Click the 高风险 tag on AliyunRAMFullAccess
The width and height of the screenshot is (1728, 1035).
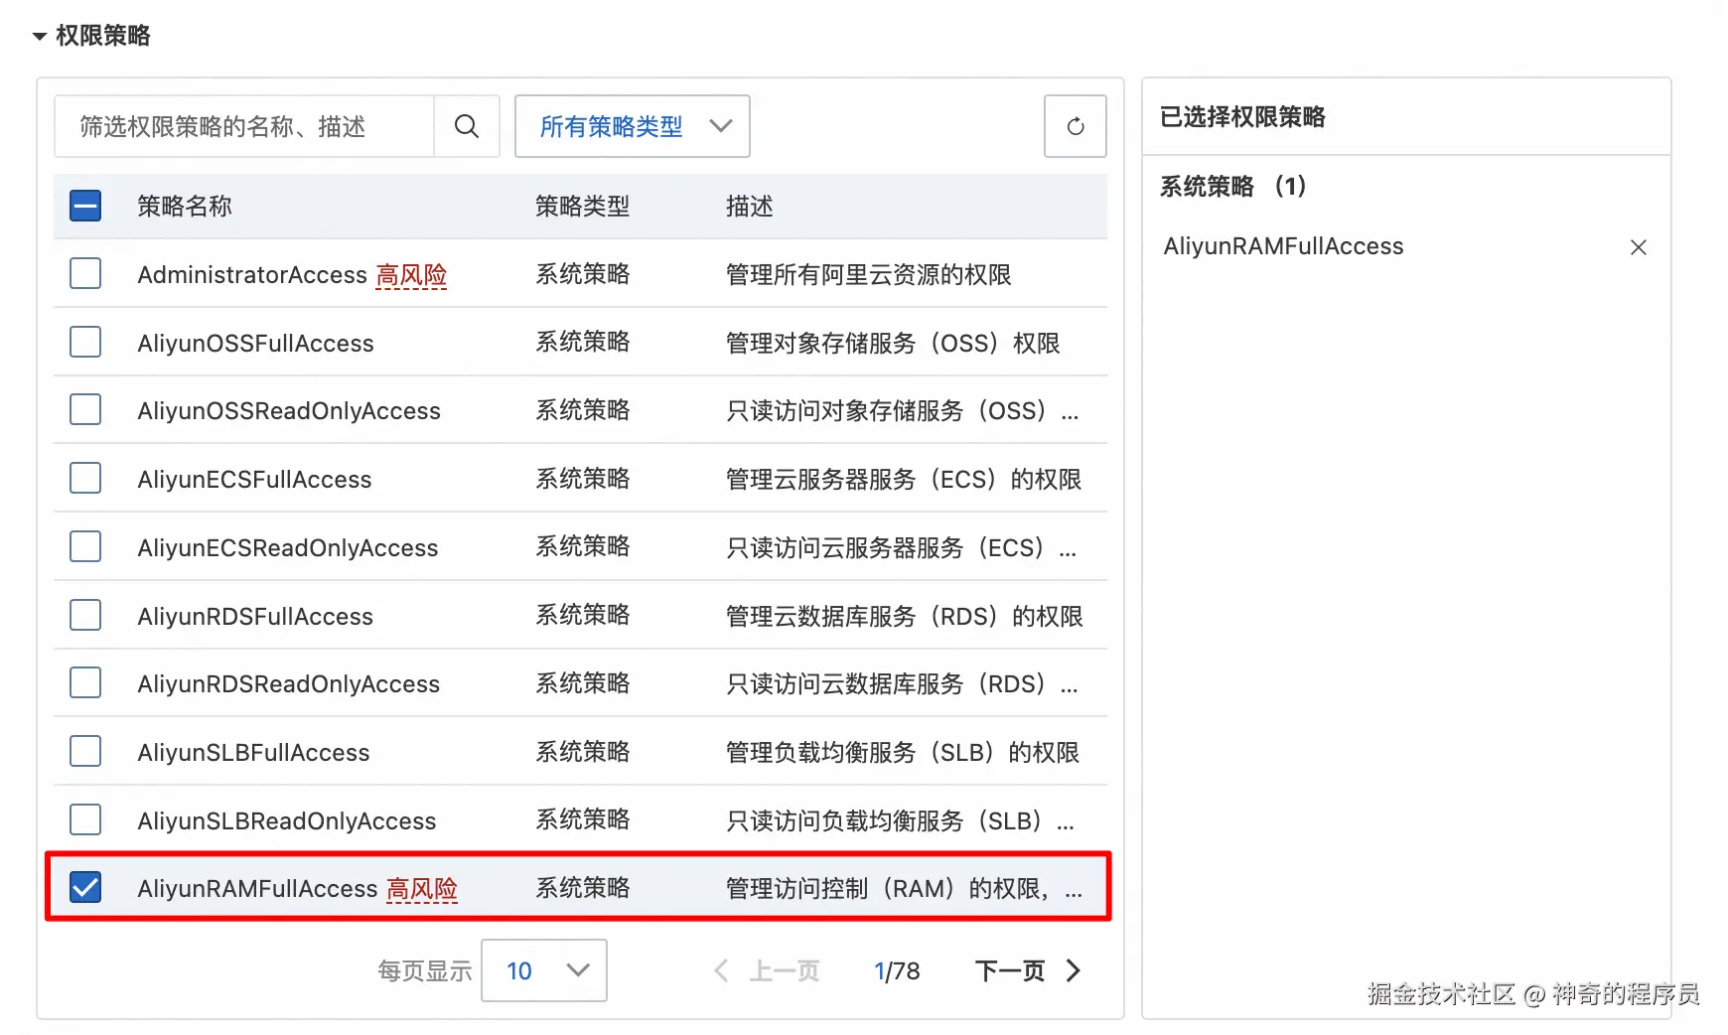click(422, 889)
